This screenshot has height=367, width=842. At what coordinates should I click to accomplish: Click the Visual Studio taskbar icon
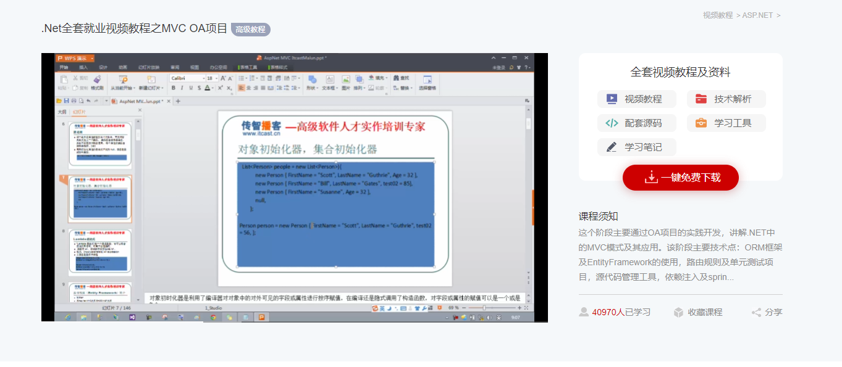tap(132, 317)
